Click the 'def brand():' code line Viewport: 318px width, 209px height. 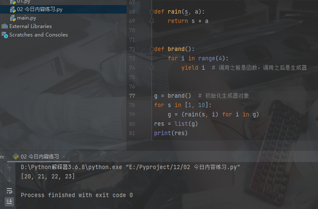point(174,49)
